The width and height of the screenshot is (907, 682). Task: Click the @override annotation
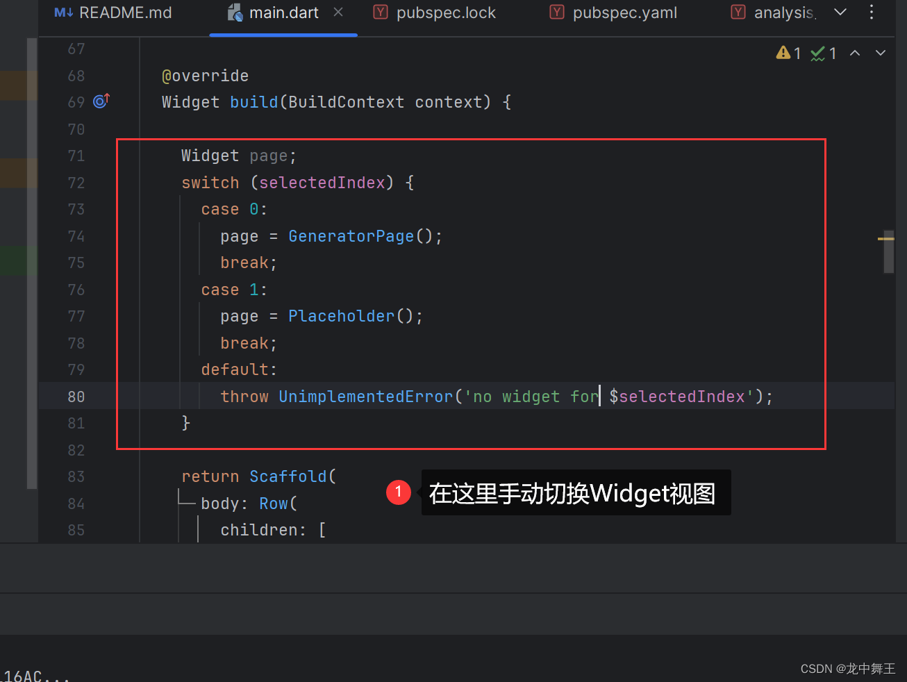[x=205, y=76]
